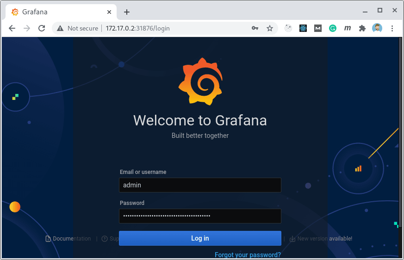Open the Not secure site info warning
Viewport: 404px width, 260px height.
tap(78, 28)
